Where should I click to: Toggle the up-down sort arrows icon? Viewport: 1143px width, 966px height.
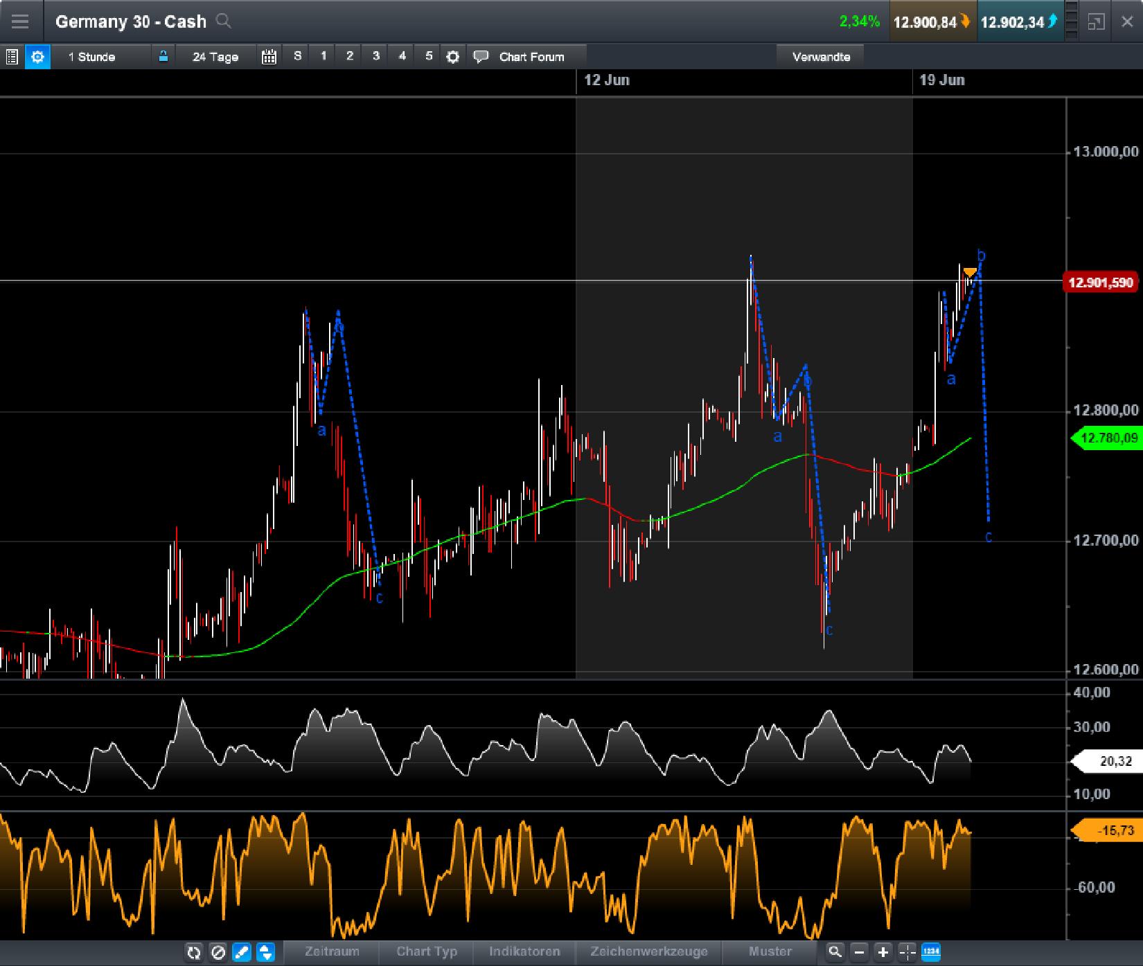click(x=264, y=952)
